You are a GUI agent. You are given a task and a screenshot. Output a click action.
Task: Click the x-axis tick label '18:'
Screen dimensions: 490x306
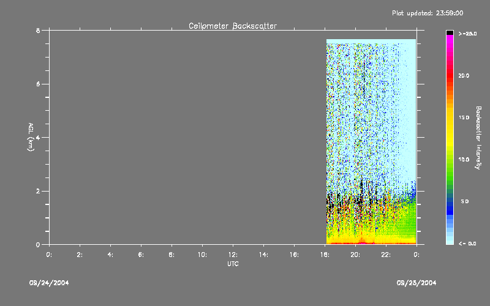325,255
